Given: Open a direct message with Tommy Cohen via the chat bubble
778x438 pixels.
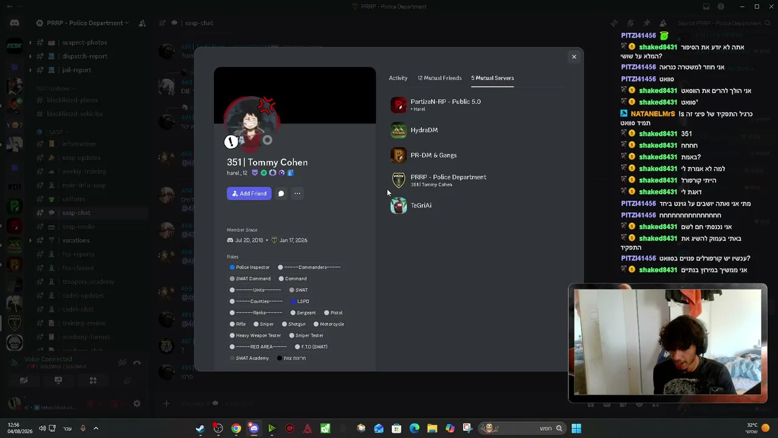Looking at the screenshot, I should [x=281, y=193].
